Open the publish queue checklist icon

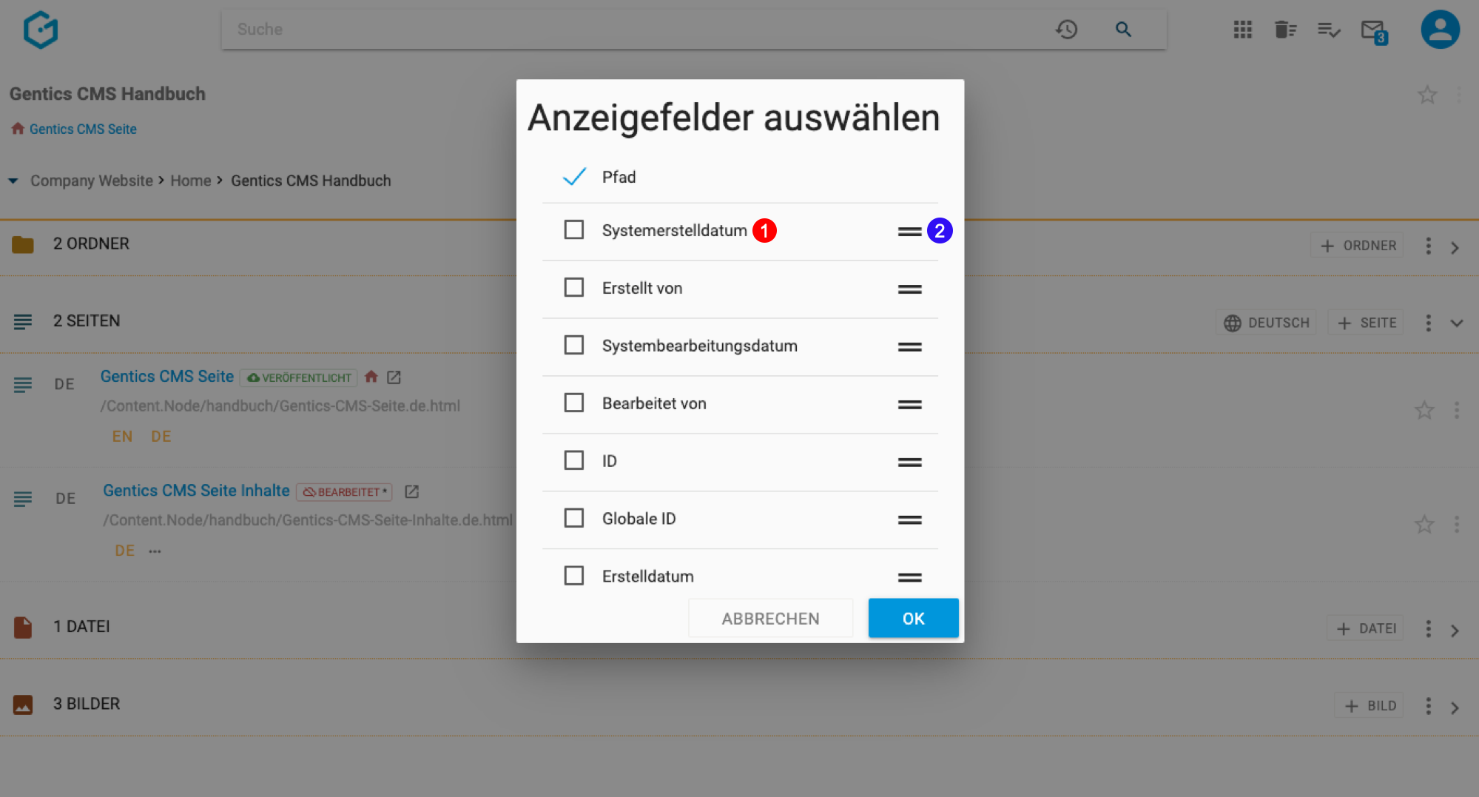[x=1329, y=30]
